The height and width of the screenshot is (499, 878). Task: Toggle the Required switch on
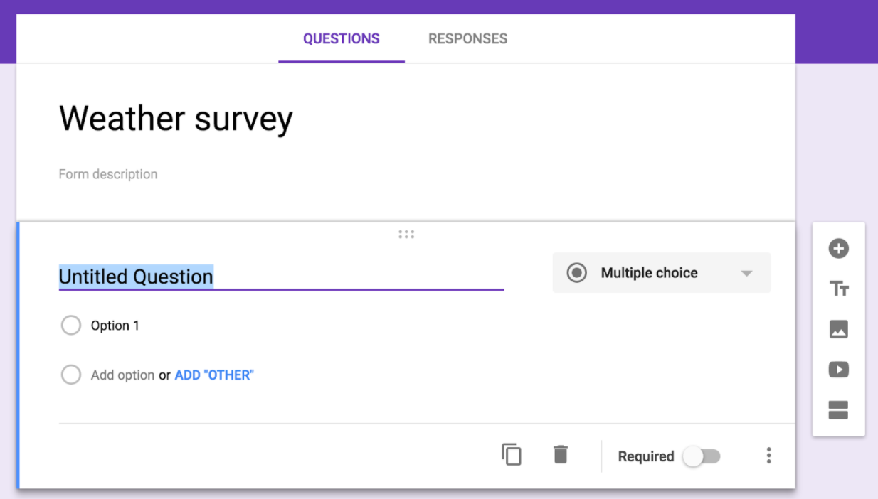tap(702, 456)
